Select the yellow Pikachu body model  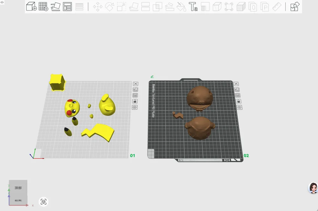107,105
